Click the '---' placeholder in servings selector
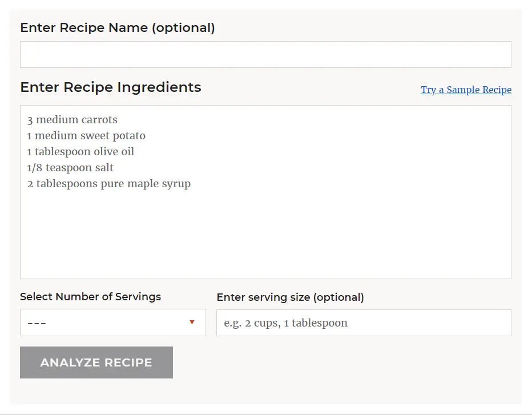Viewport: 532px width, 415px height. tap(37, 323)
